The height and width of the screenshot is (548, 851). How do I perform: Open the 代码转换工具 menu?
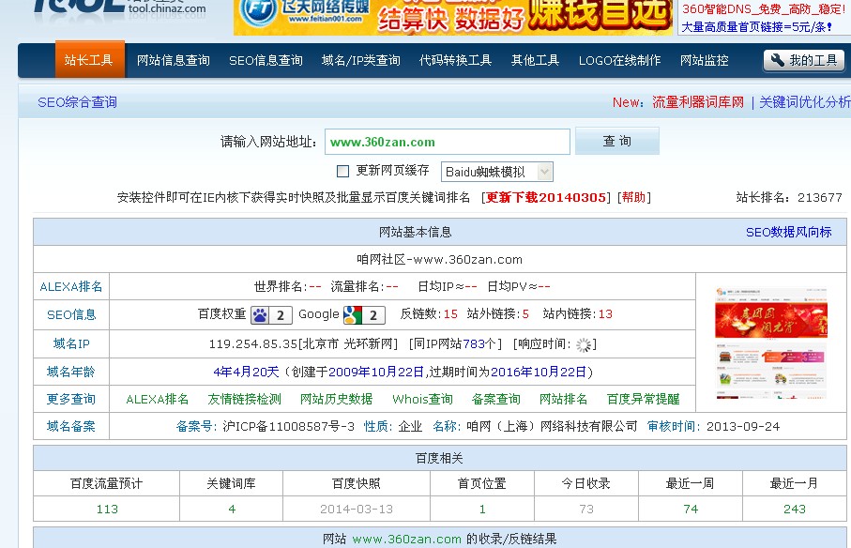[x=456, y=60]
